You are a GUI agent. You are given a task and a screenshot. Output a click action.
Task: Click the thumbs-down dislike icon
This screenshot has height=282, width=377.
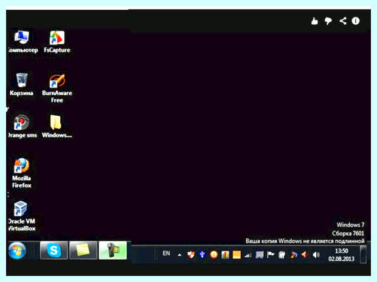[328, 21]
